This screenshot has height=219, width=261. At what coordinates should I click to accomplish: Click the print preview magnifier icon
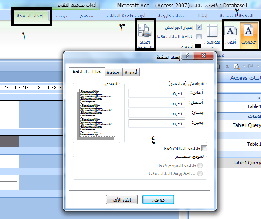(237, 66)
